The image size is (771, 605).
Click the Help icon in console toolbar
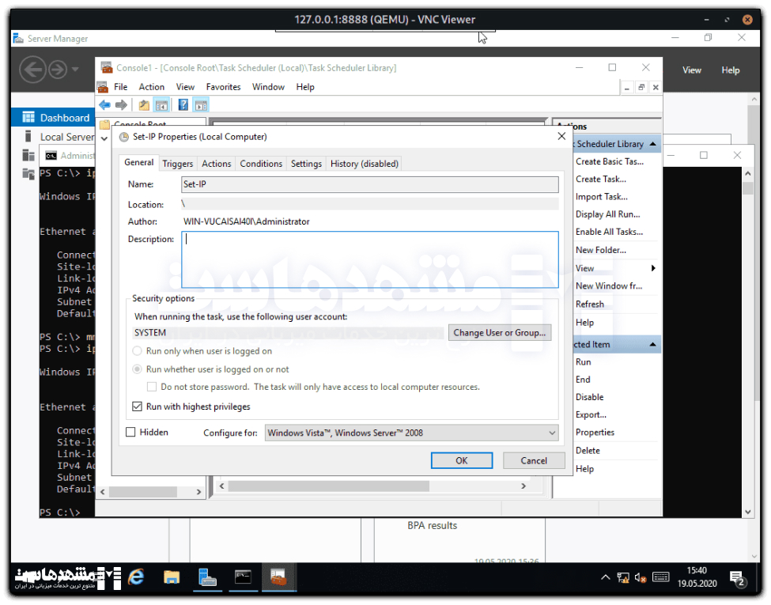183,105
